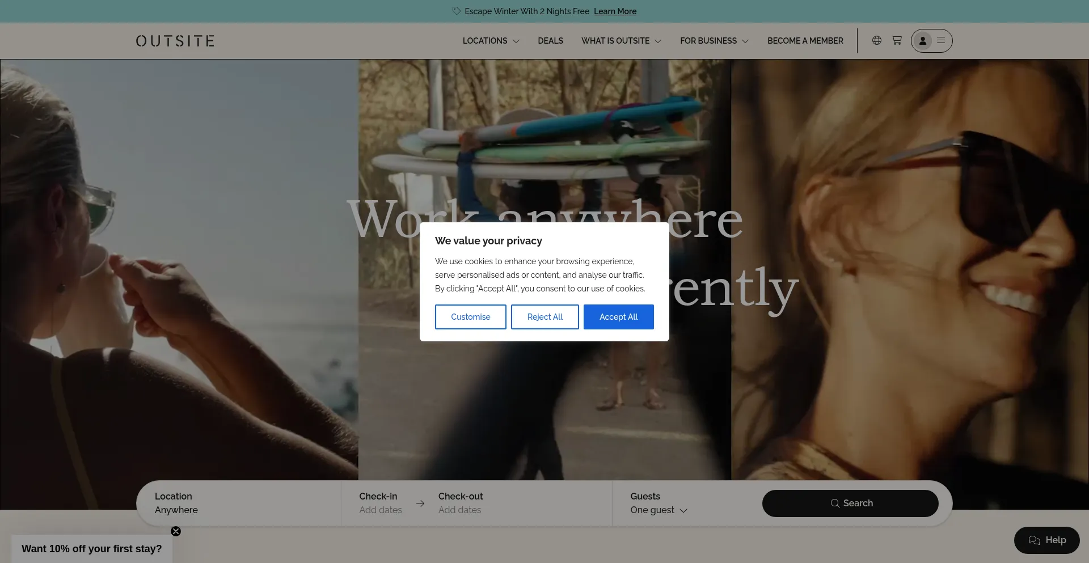Open the Become a Member page
This screenshot has height=563, width=1089.
[805, 41]
